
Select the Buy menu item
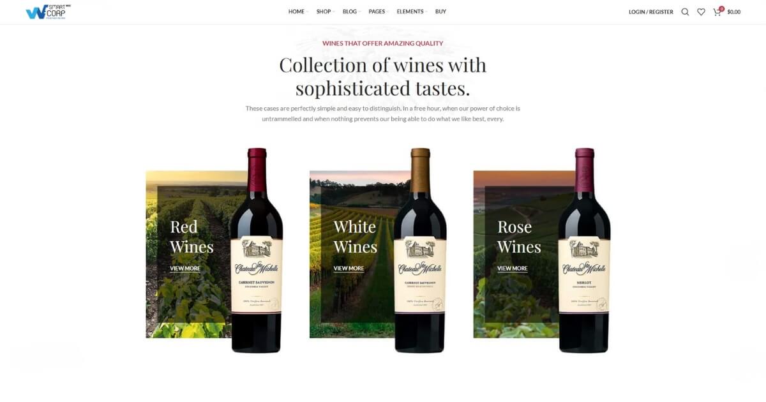440,11
